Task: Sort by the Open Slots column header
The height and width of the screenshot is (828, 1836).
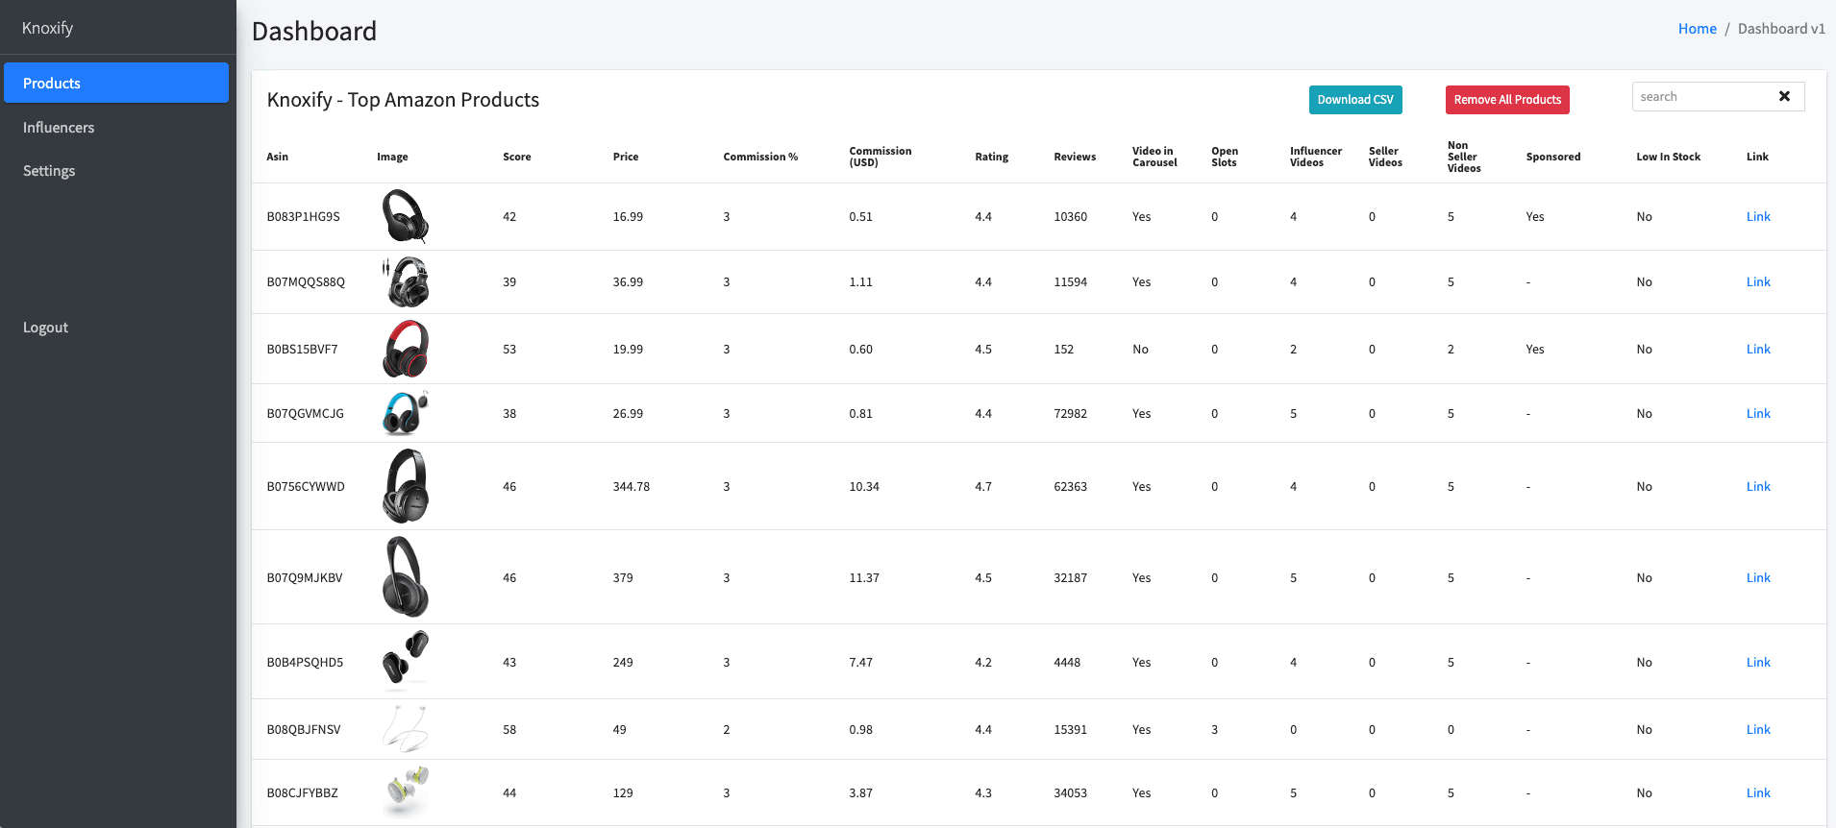Action: click(x=1225, y=157)
